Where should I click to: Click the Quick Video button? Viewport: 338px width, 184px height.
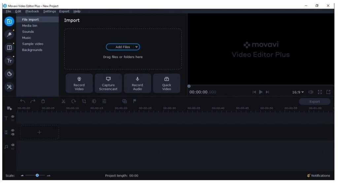point(167,83)
